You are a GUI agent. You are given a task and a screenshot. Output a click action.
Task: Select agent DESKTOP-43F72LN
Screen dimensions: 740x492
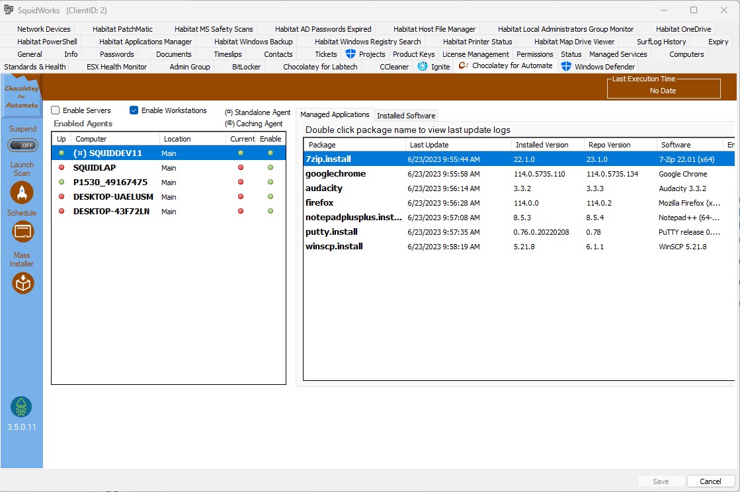click(x=169, y=212)
